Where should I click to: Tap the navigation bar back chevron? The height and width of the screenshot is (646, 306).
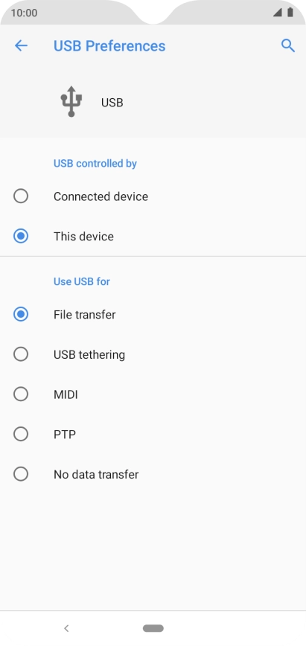(66, 628)
